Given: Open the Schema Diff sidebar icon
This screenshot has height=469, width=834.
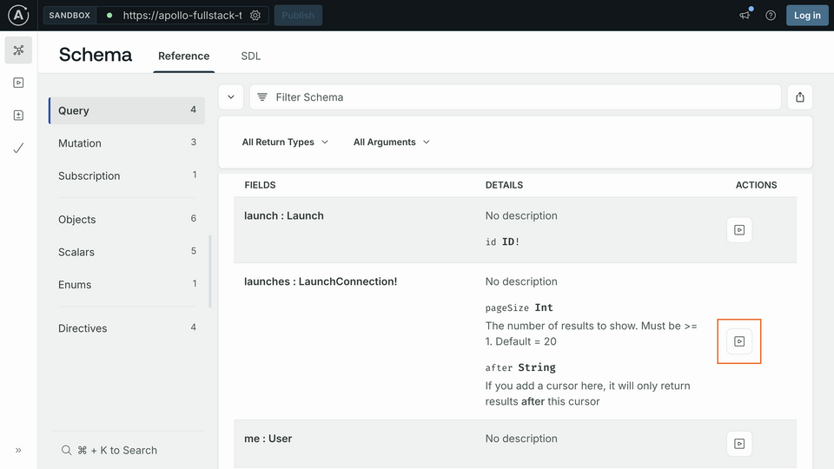Looking at the screenshot, I should click(x=18, y=116).
